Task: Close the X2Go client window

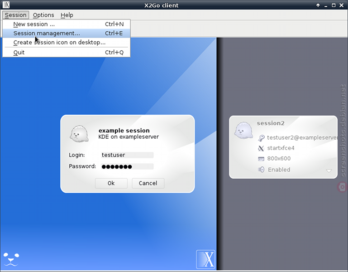Action: 342,5
